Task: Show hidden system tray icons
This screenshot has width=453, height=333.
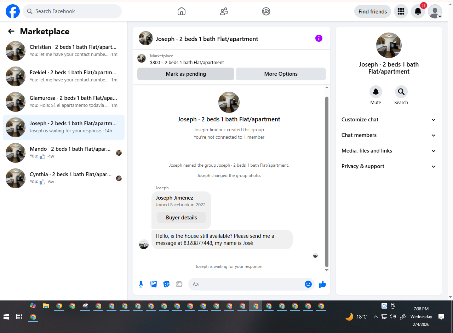Action: click(376, 317)
